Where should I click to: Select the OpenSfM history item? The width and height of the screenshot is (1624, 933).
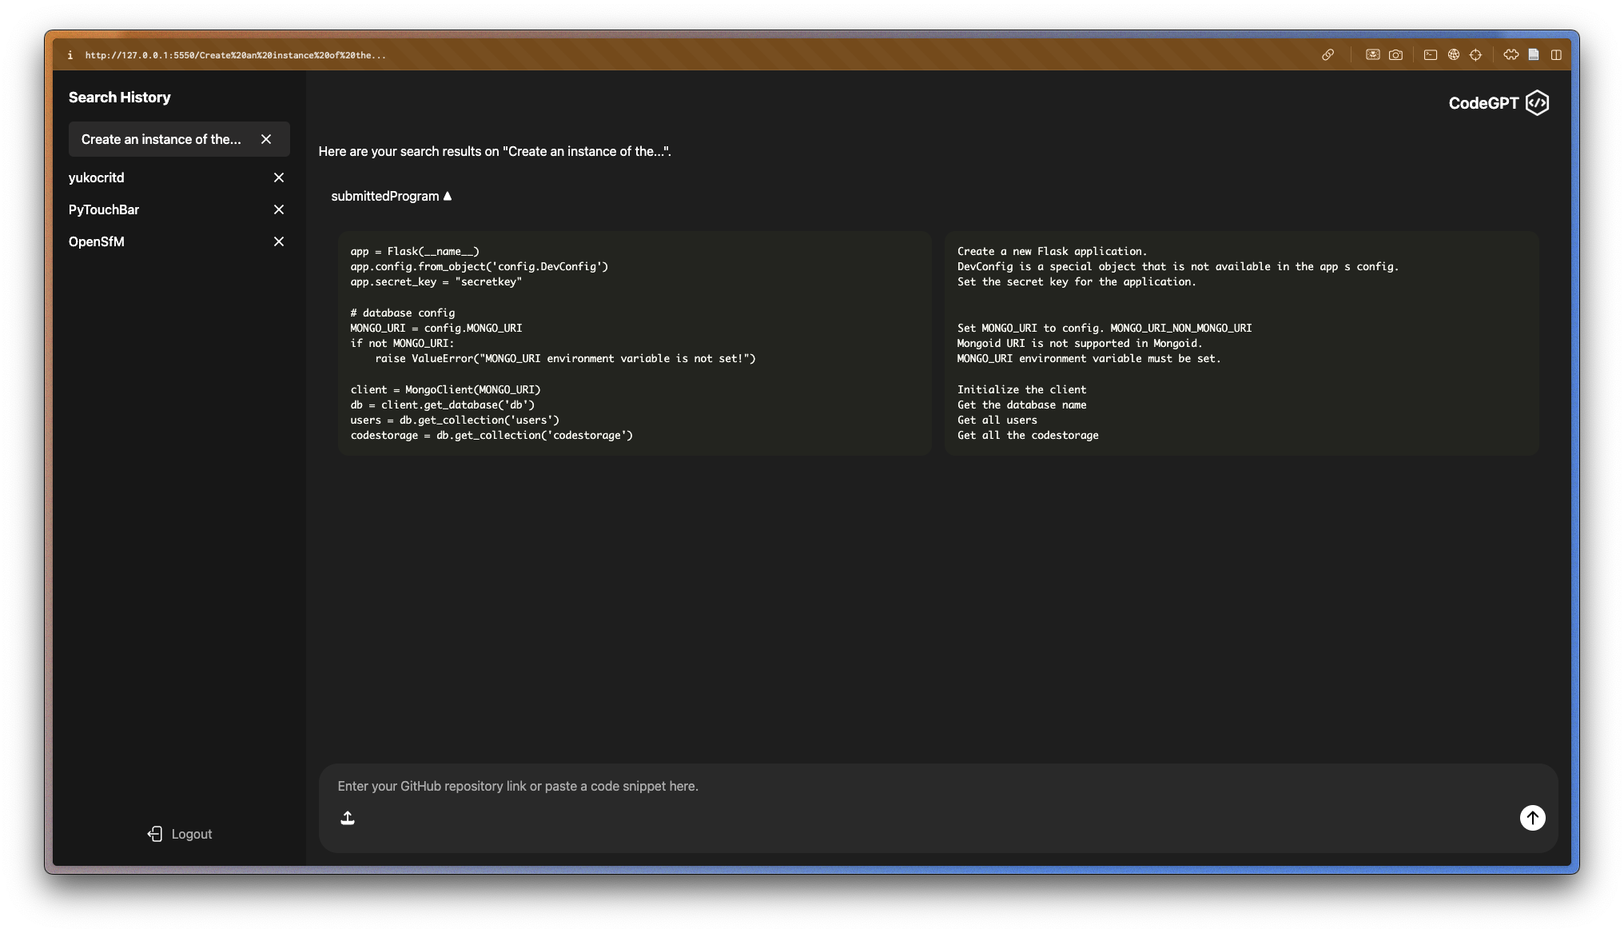click(x=97, y=241)
